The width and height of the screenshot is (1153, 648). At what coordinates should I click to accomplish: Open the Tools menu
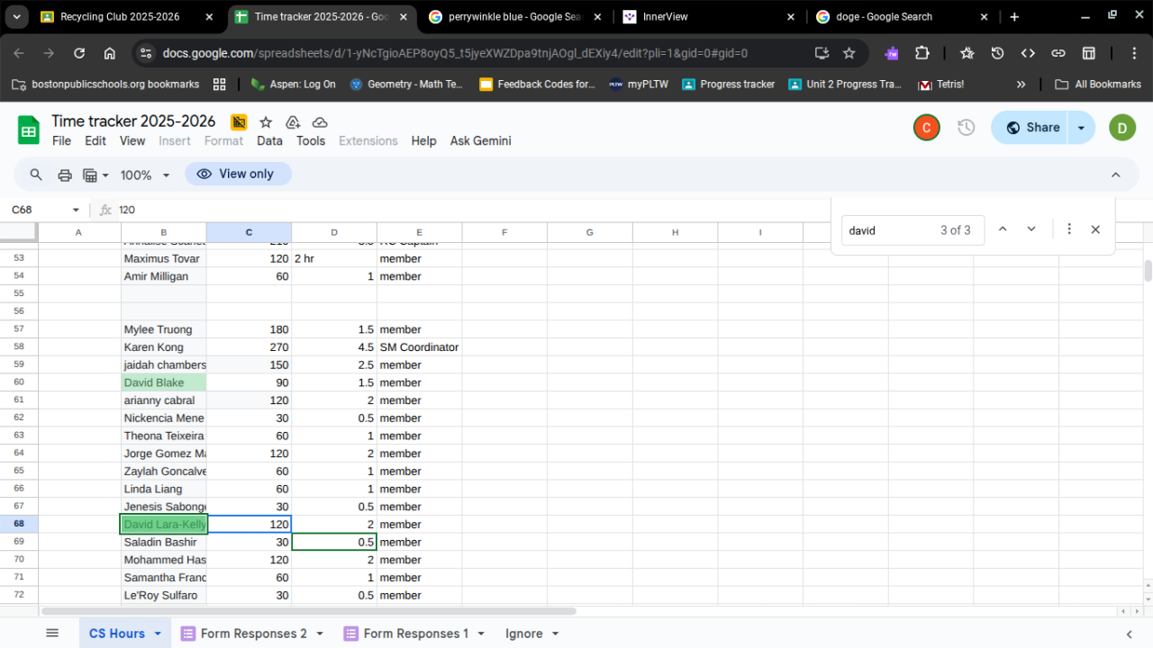coord(311,140)
